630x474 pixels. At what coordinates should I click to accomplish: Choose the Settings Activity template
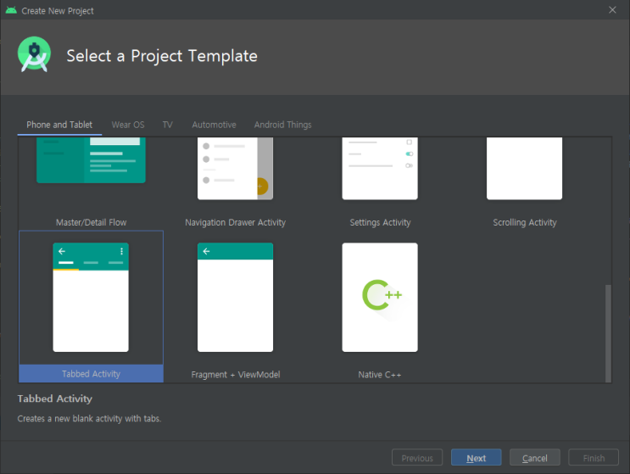click(380, 182)
